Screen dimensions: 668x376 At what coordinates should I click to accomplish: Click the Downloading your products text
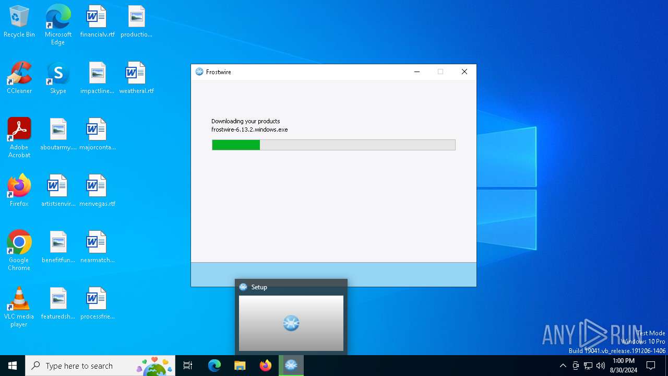click(x=246, y=121)
